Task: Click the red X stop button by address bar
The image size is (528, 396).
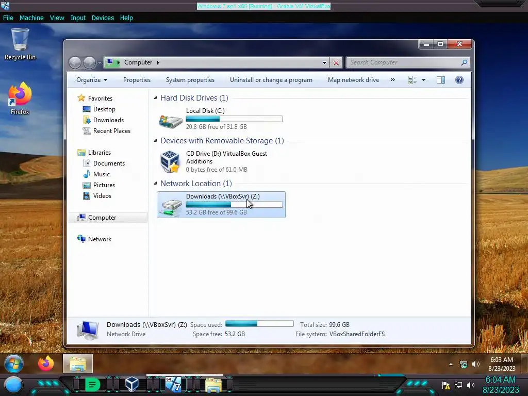Action: tap(336, 62)
